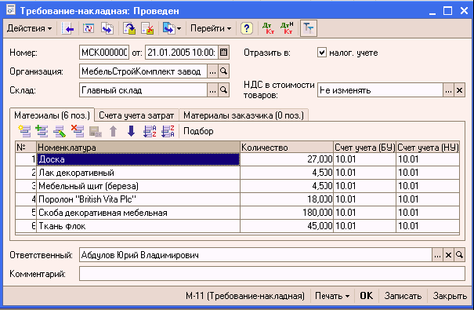
Task: Open the Действия dropdown menu
Action: (29, 28)
